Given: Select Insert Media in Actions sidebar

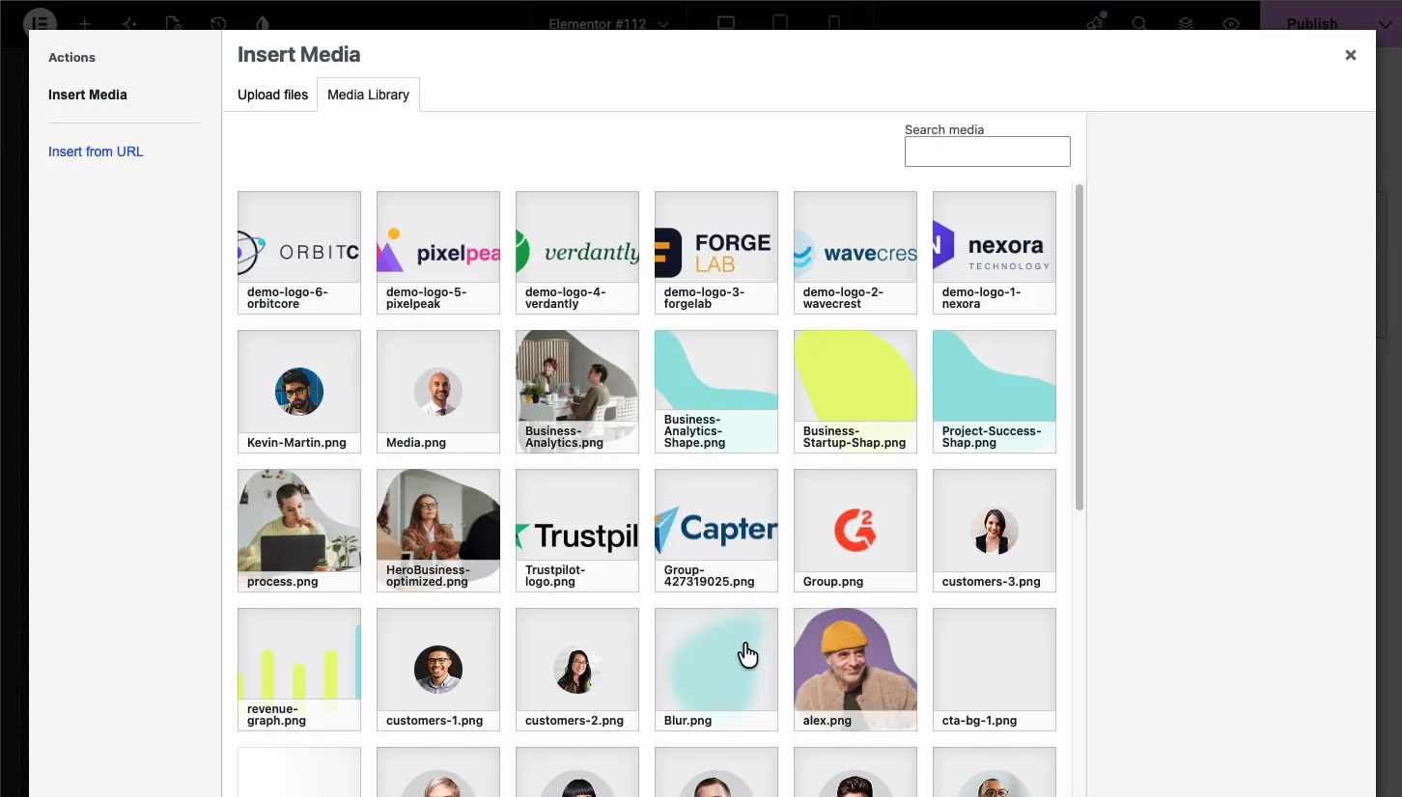Looking at the screenshot, I should click(88, 95).
